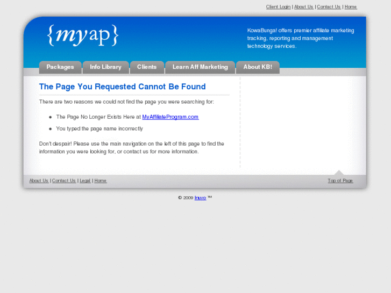Open the Packages tab
This screenshot has height=293, width=391.
click(x=60, y=67)
